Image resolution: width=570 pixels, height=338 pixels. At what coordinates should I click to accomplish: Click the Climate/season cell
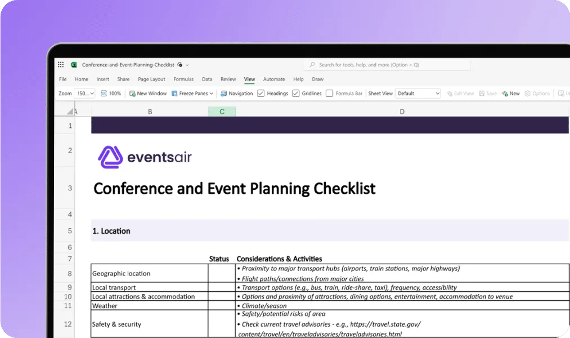(x=402, y=306)
